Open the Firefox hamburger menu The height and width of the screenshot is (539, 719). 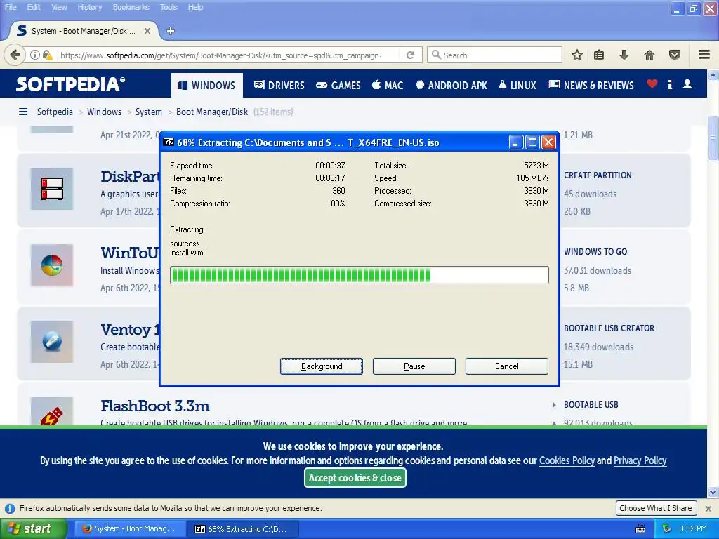click(x=704, y=55)
